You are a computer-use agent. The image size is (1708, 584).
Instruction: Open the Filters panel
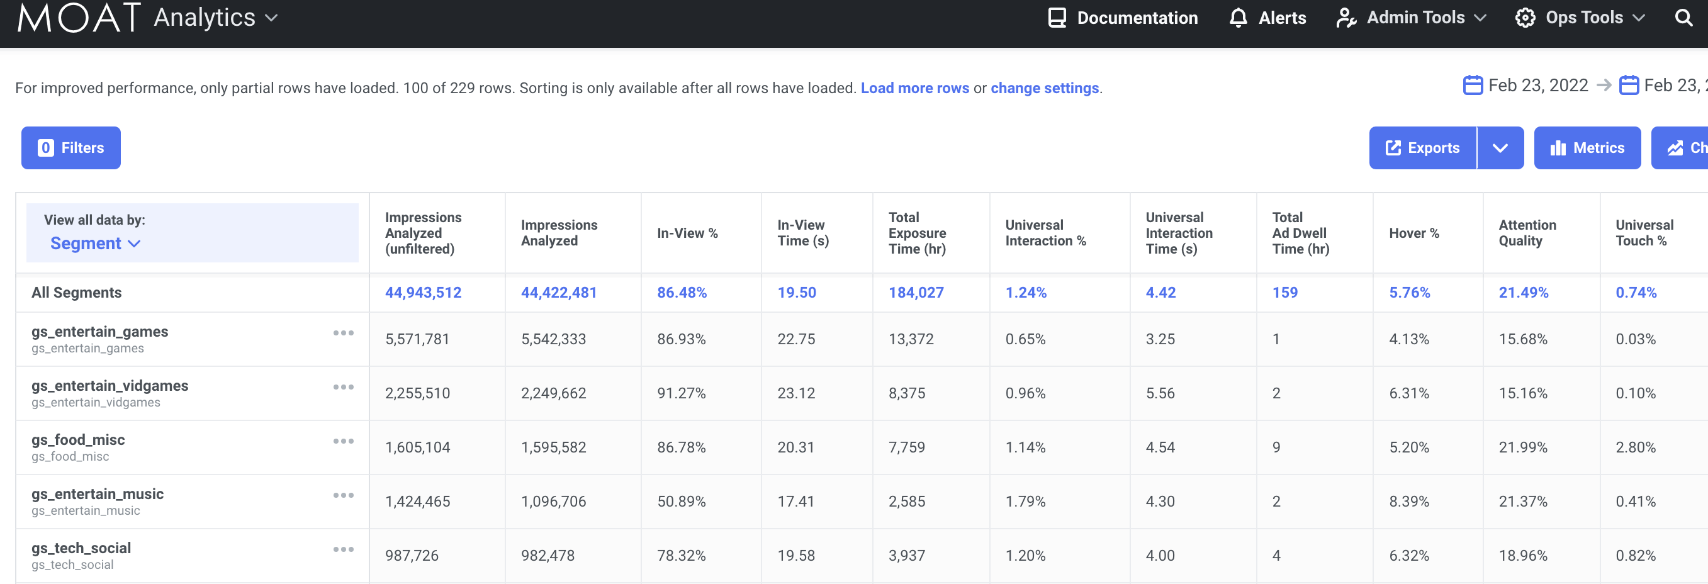(x=71, y=148)
